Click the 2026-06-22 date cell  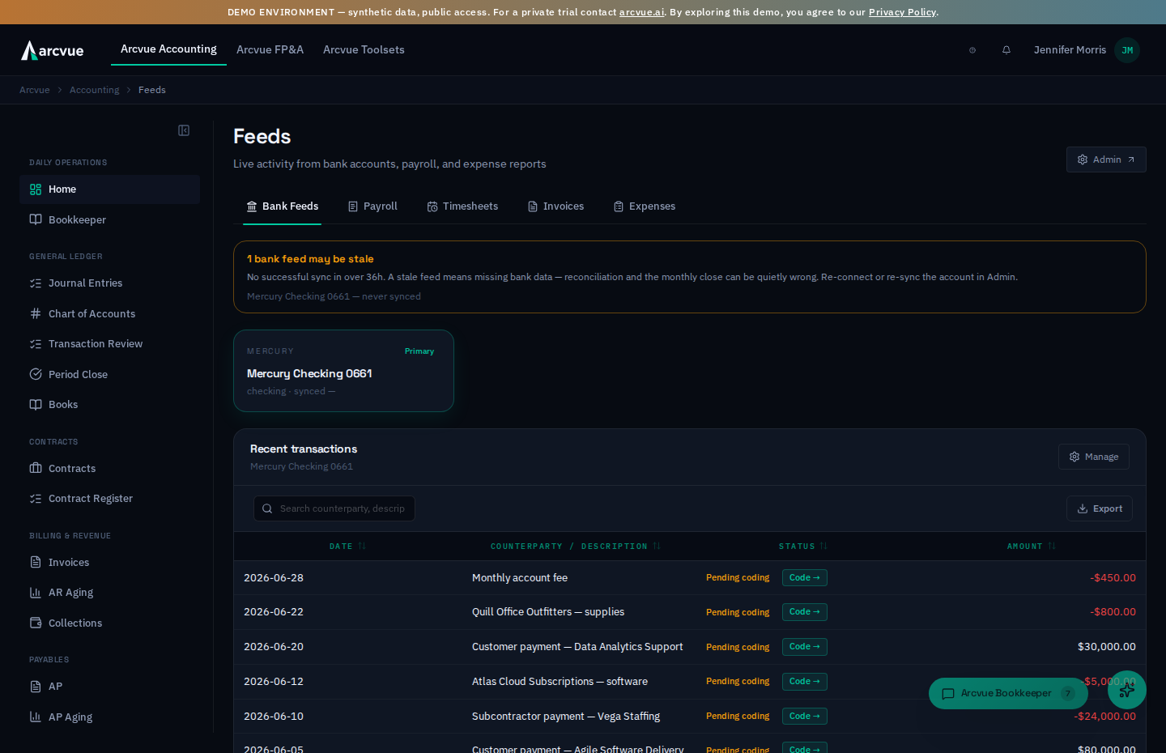tap(274, 612)
